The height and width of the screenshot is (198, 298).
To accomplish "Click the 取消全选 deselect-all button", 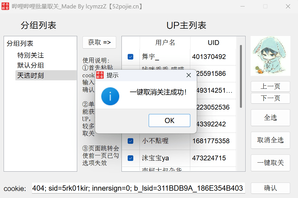I will pos(270,140).
